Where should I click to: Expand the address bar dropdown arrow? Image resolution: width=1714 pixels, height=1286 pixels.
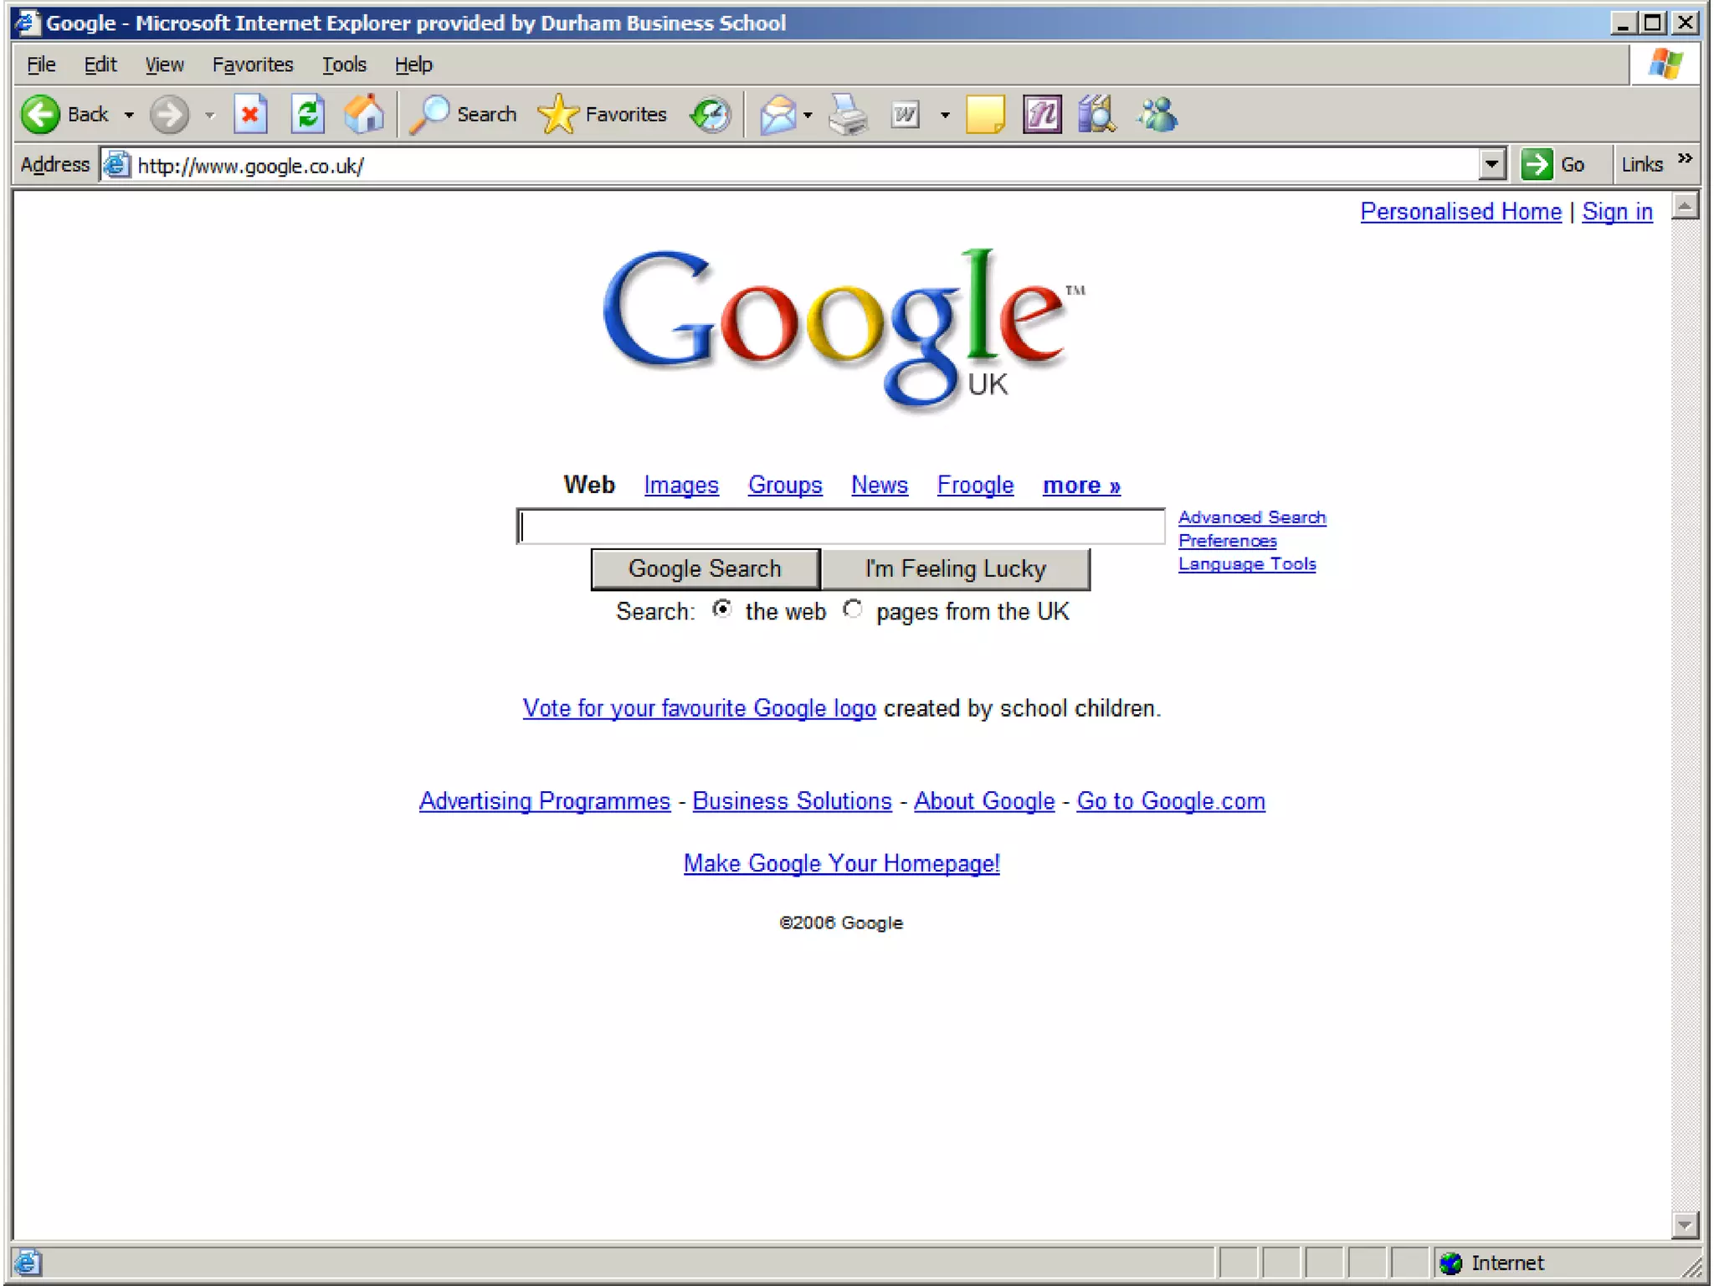point(1491,165)
